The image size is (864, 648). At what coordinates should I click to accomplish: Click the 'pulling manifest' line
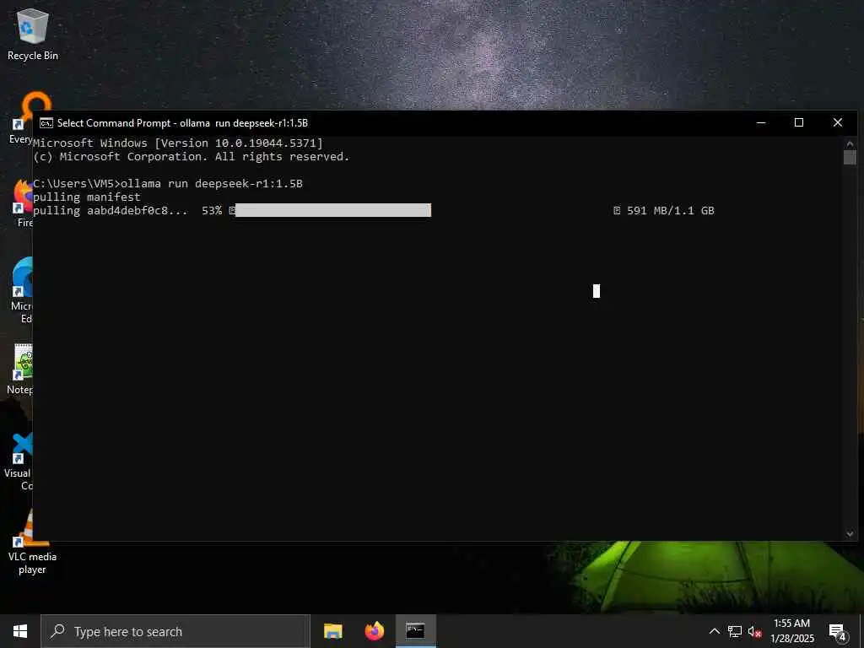click(x=87, y=197)
